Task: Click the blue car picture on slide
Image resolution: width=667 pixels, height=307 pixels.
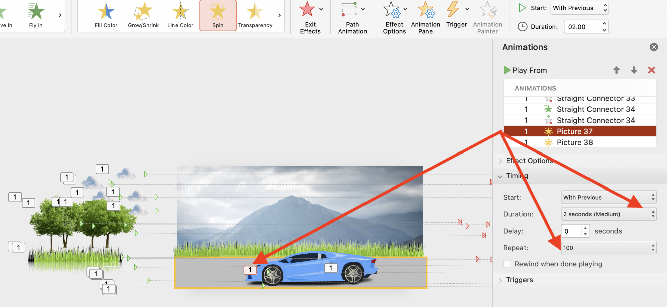Action: 312,268
